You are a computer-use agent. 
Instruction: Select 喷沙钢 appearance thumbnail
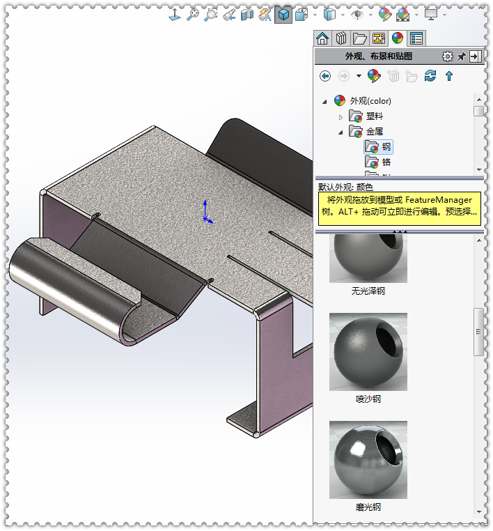368,352
